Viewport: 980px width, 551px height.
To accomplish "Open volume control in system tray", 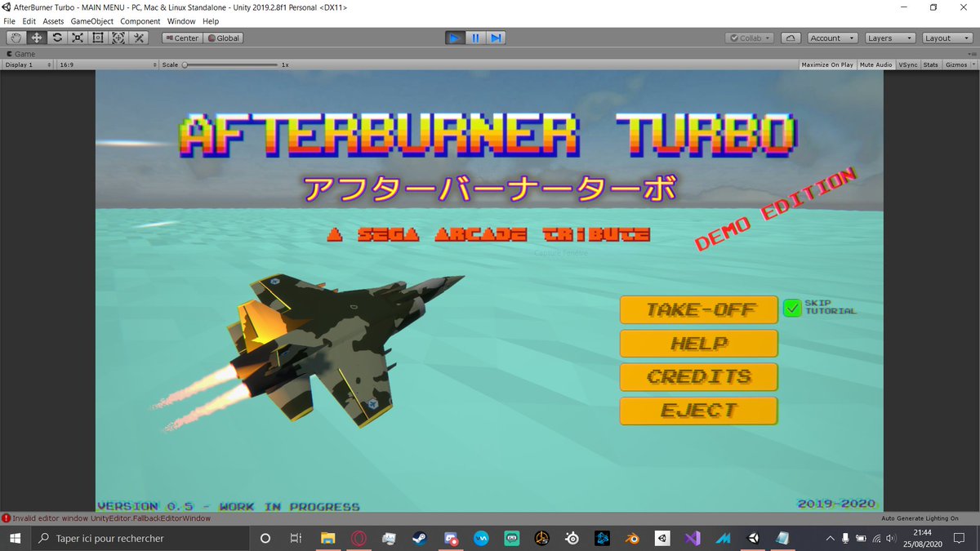I will [x=893, y=538].
